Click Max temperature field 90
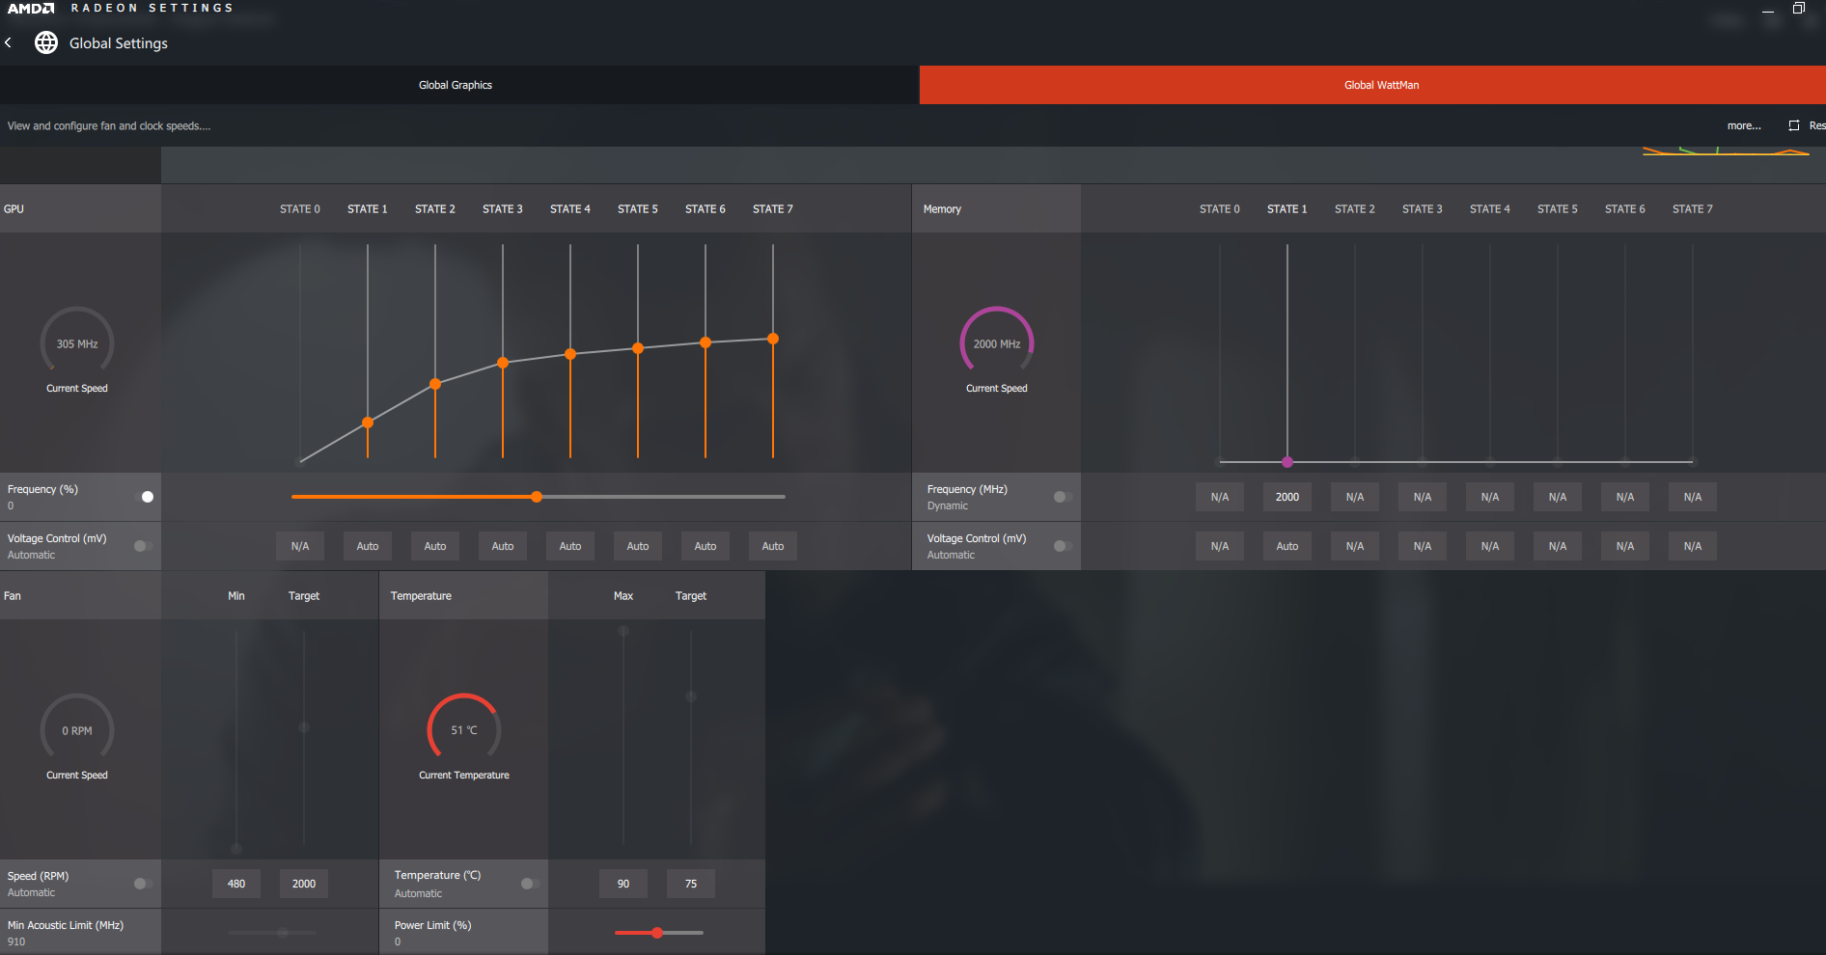This screenshot has height=955, width=1826. pos(623,884)
